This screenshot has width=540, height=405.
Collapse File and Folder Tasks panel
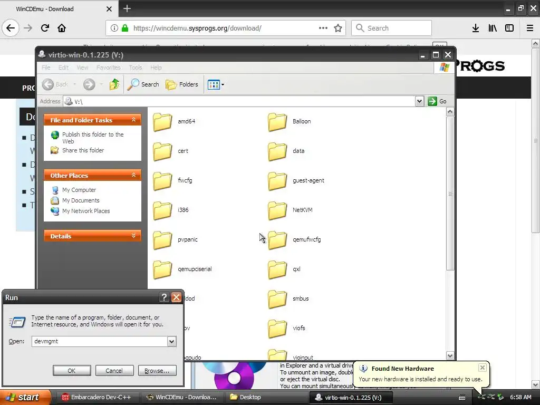(x=133, y=120)
